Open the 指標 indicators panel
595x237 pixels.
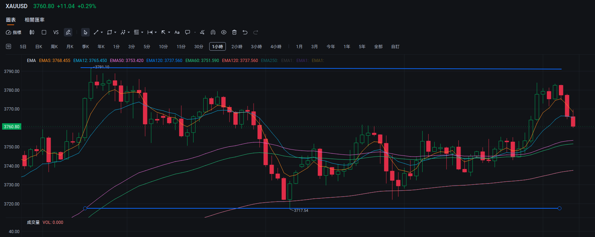[x=13, y=32]
